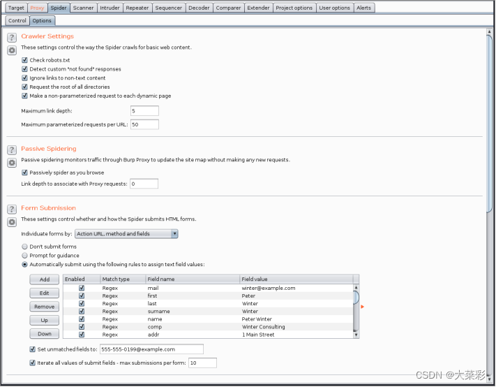The width and height of the screenshot is (496, 387).
Task: Open help for Crawler Settings section
Action: (x=12, y=37)
